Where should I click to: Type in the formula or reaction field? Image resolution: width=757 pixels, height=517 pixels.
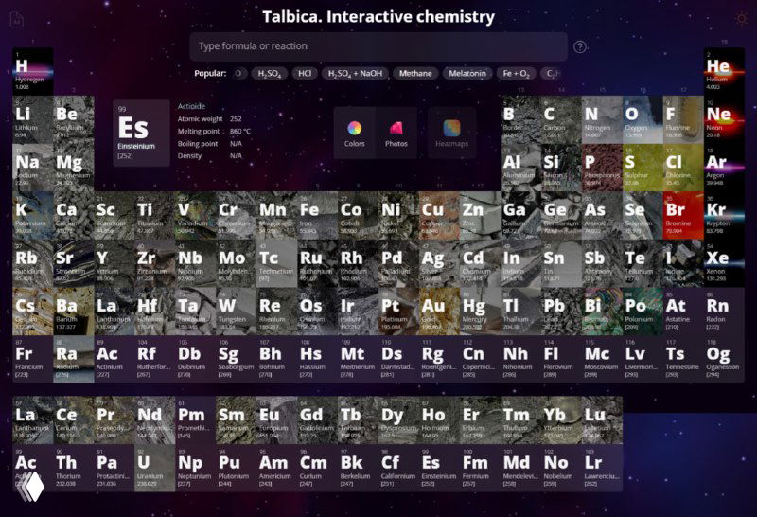pos(378,46)
